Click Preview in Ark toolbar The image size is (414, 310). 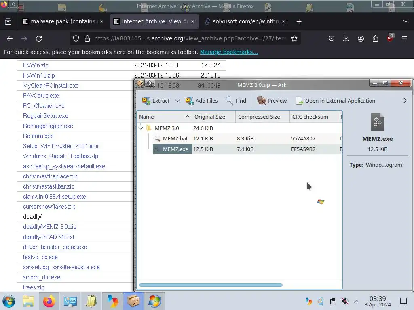[272, 101]
